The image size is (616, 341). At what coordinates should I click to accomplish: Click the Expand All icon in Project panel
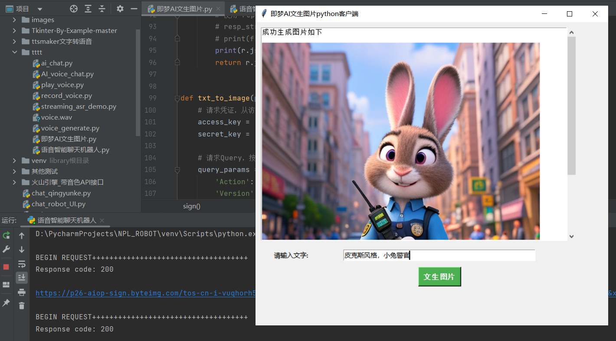pos(88,9)
